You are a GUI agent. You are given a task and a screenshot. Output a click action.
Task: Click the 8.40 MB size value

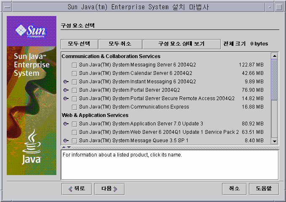click(x=254, y=141)
